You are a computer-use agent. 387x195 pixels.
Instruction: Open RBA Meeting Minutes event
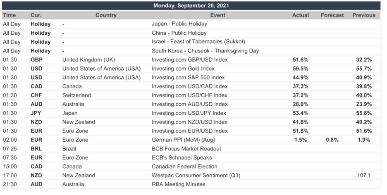179,184
